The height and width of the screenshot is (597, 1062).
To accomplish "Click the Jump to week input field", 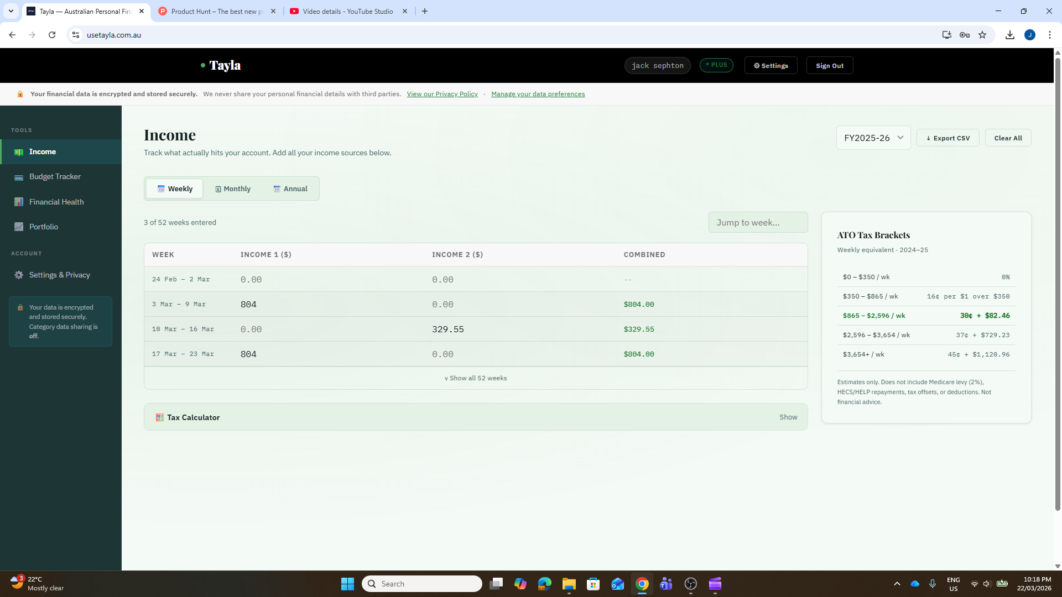I will [x=758, y=223].
